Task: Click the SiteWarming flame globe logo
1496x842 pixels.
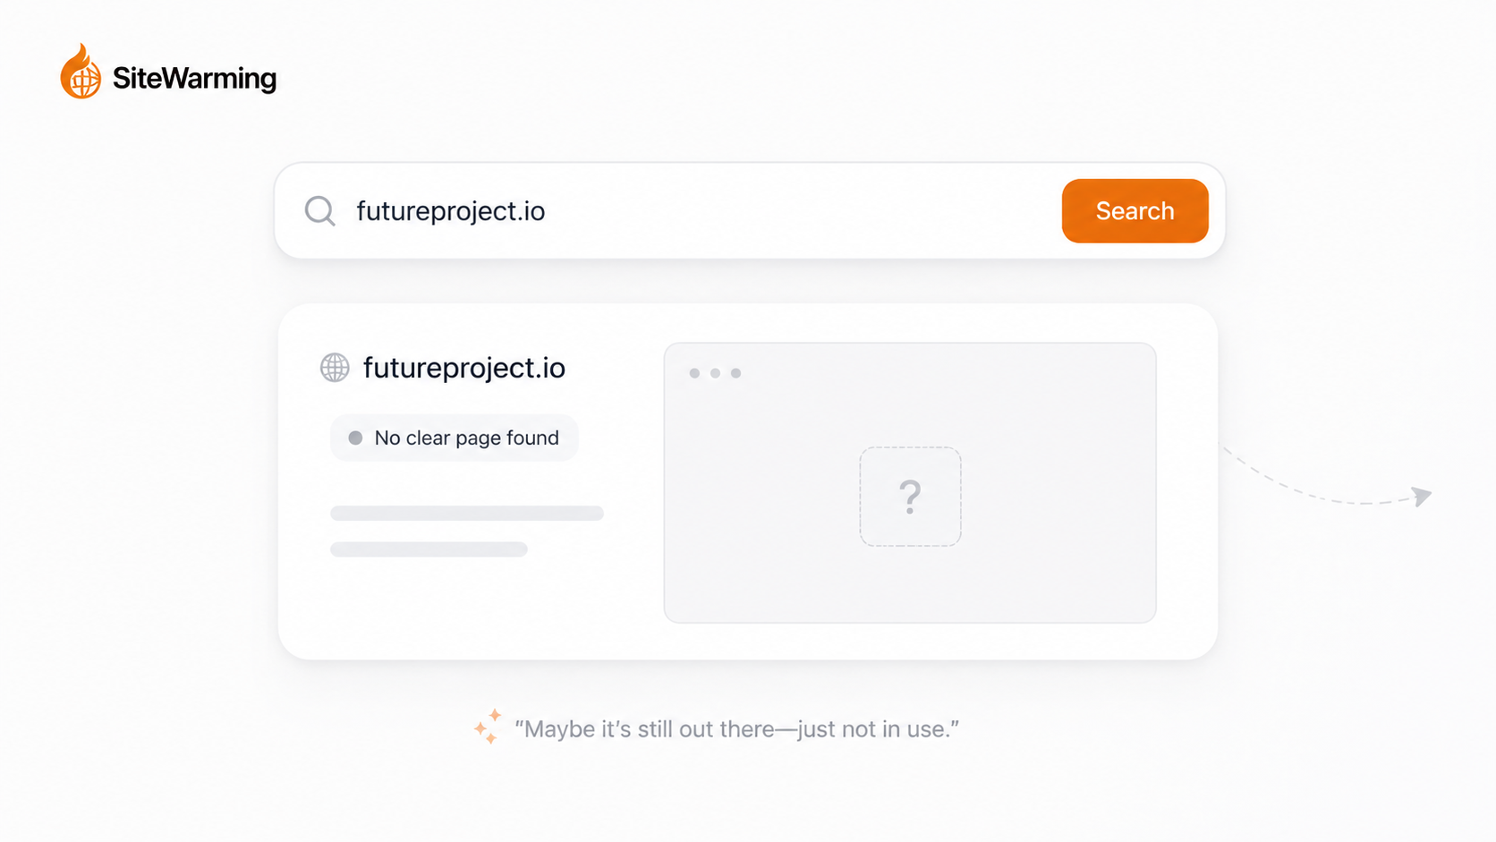Action: tap(81, 72)
